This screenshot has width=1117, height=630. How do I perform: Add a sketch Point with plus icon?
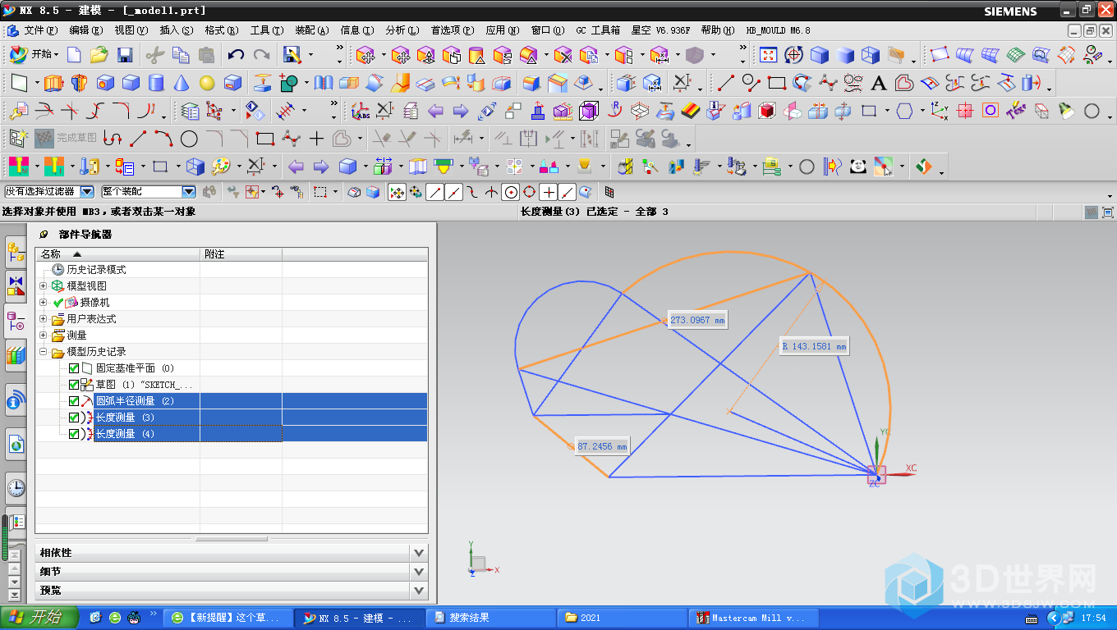pyautogui.click(x=316, y=139)
